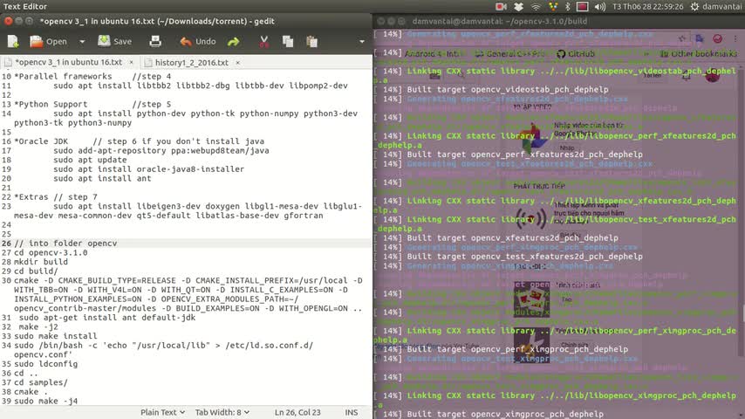Screen dimensions: 745x419
Task: Click the line 'sudo ldconfig'
Action: [x=45, y=364]
